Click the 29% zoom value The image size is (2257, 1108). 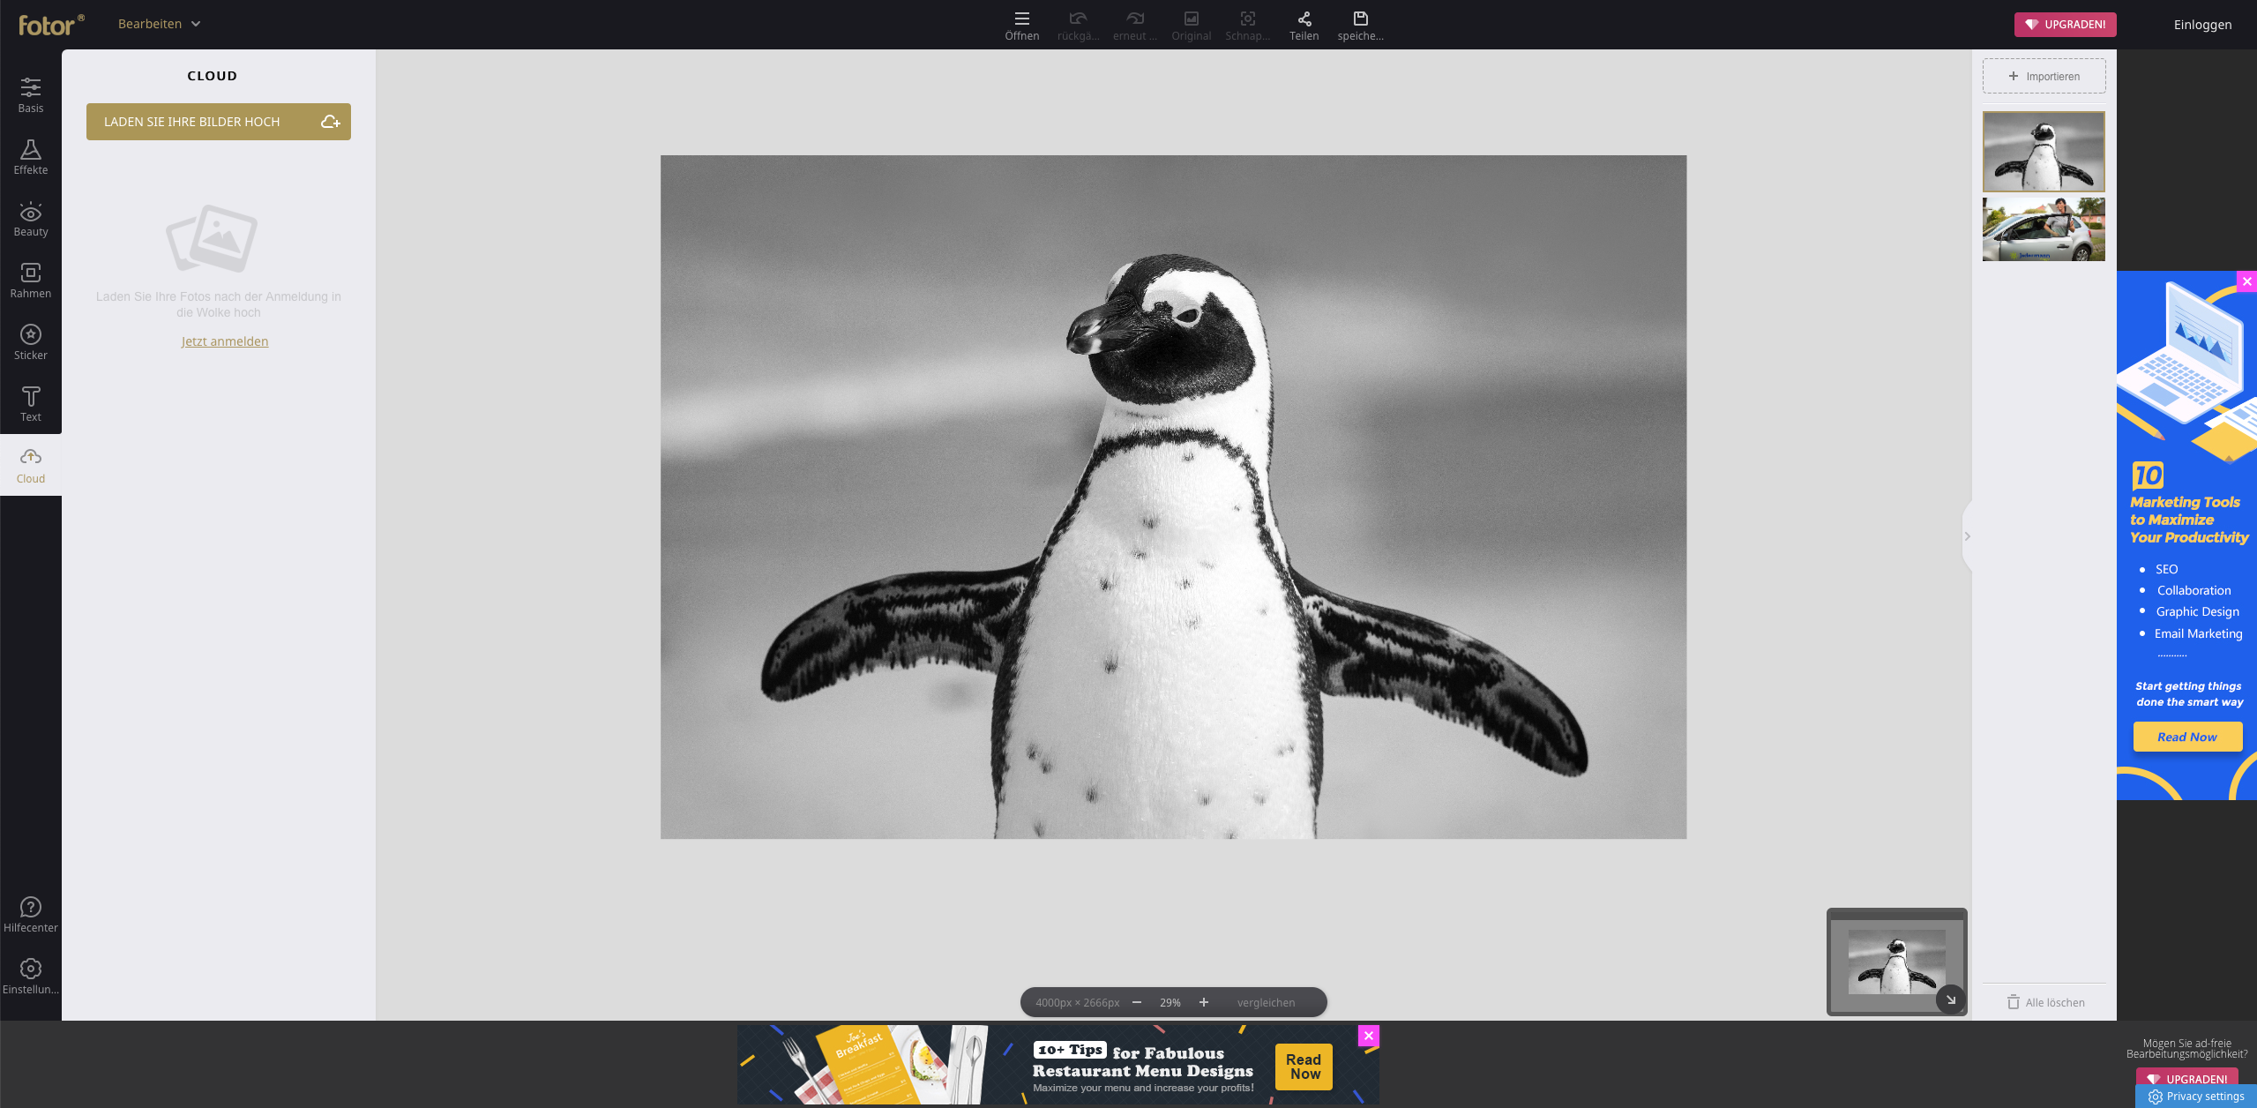tap(1170, 1002)
